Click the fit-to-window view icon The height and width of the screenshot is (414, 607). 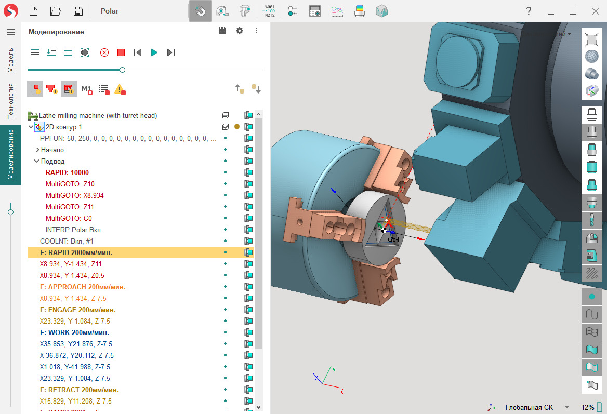pyautogui.click(x=591, y=39)
